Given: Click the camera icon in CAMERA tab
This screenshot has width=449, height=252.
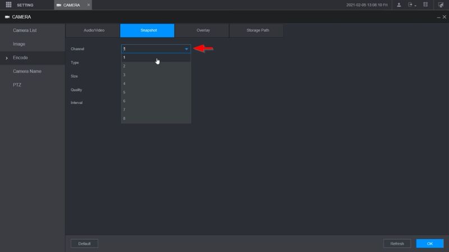Looking at the screenshot, I should point(59,5).
